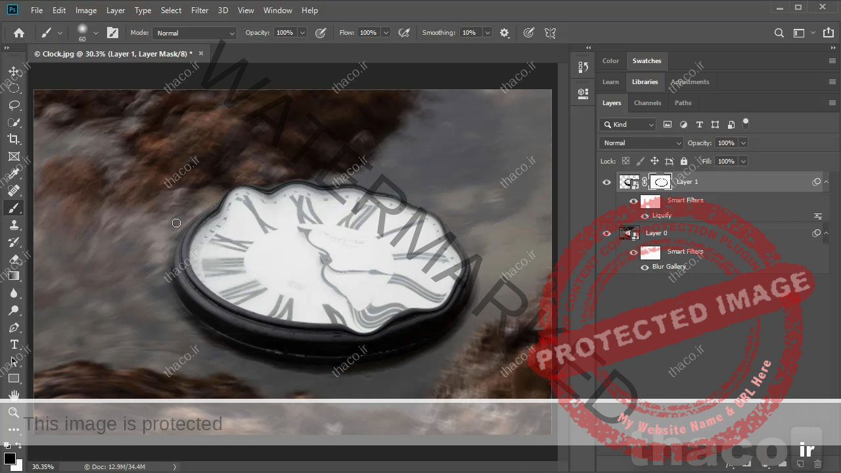Collapse Layer 1 smart filters arrow
This screenshot has width=841, height=473.
point(827,182)
